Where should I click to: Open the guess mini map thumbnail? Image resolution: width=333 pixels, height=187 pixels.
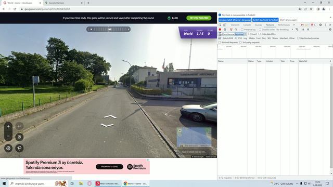pos(194,137)
